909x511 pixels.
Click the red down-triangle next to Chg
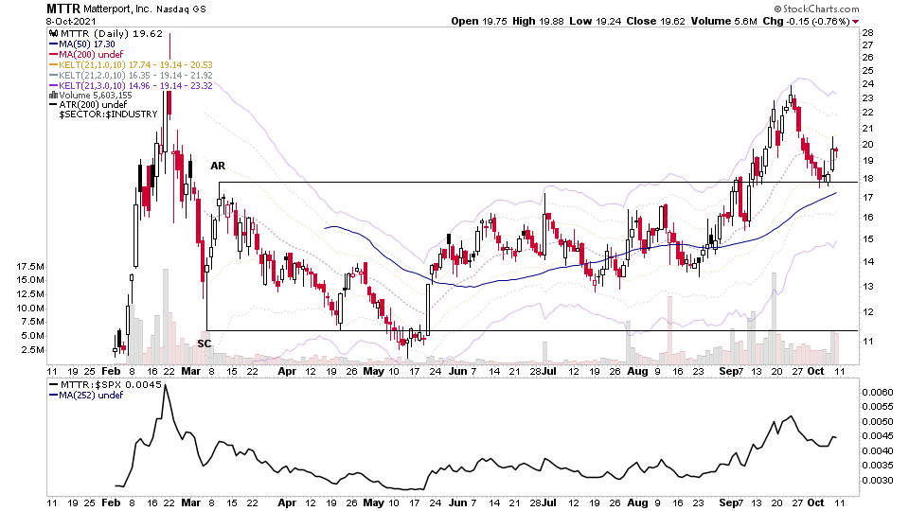856,22
